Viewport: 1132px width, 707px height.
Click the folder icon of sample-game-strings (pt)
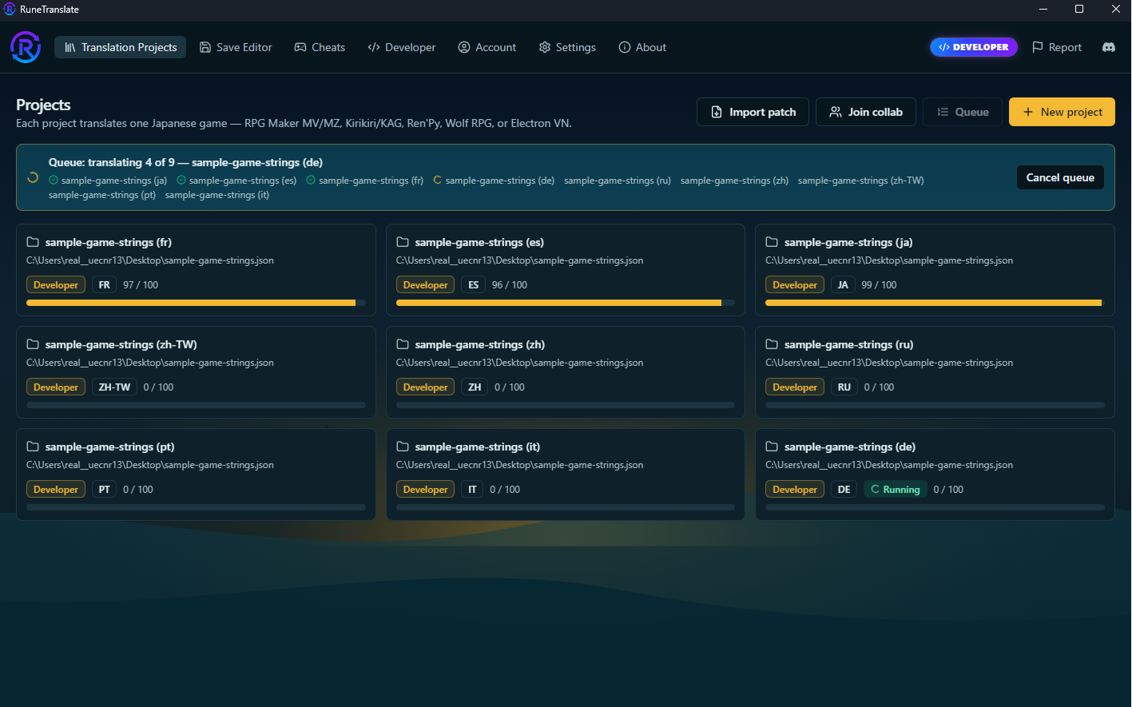pyautogui.click(x=33, y=447)
